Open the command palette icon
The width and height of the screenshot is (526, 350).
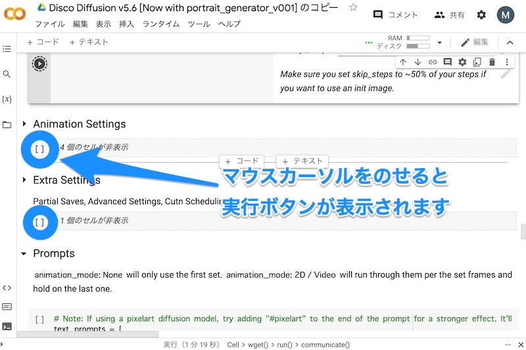pos(7,307)
